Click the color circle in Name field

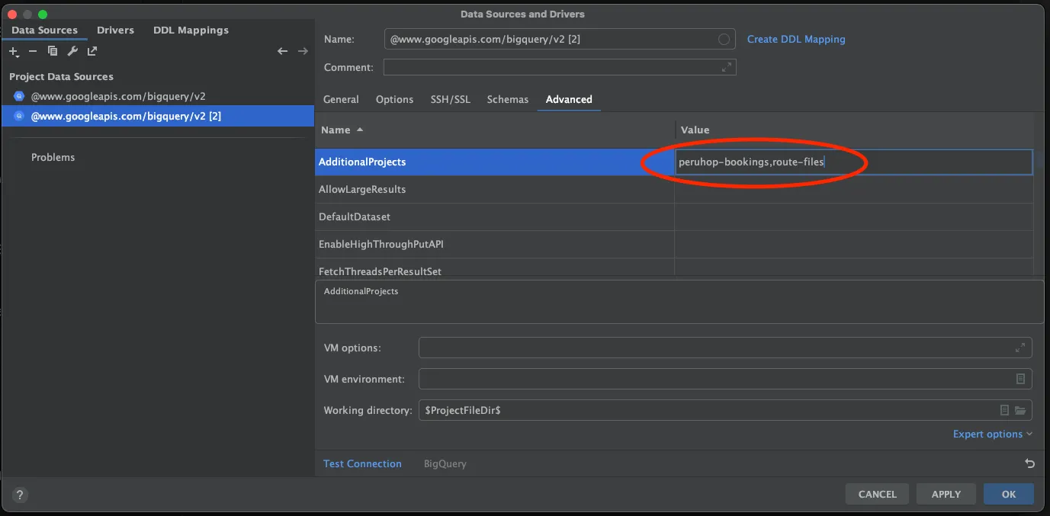[724, 40]
